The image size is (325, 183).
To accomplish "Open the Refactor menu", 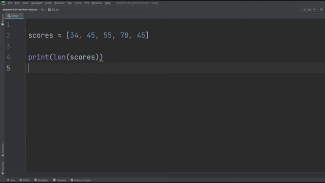I will pyautogui.click(x=59, y=3).
